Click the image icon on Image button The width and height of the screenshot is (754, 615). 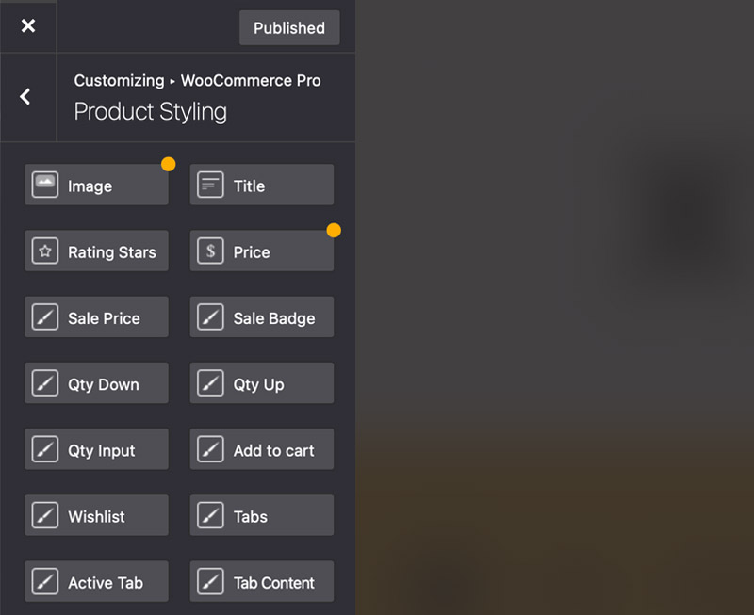45,186
